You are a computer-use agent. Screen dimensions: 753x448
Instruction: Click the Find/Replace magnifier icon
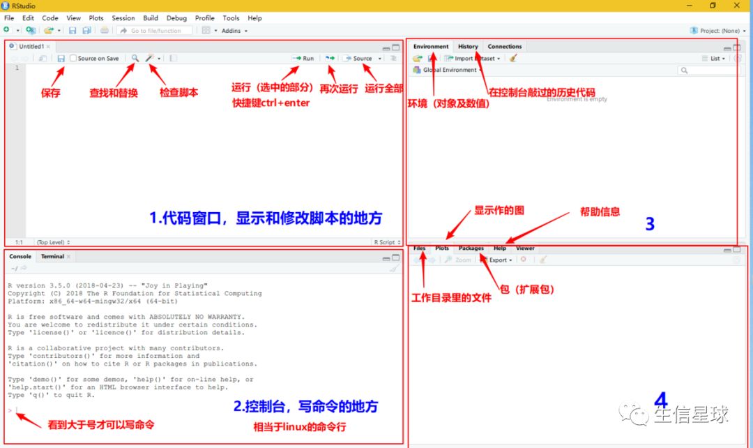coord(135,58)
